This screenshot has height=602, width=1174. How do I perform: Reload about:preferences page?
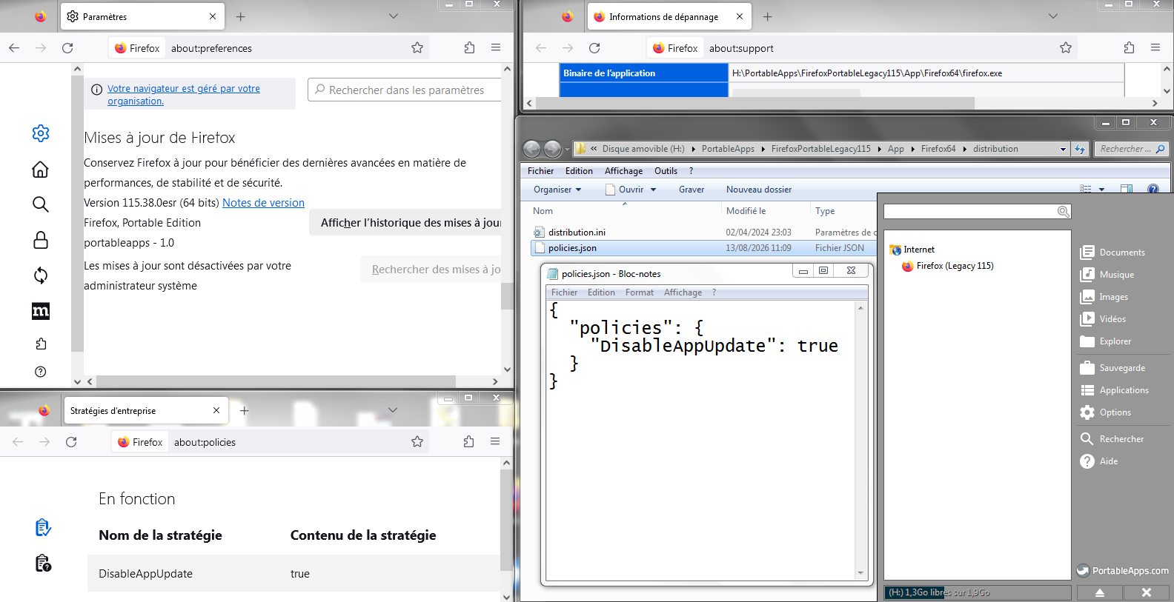coord(67,48)
